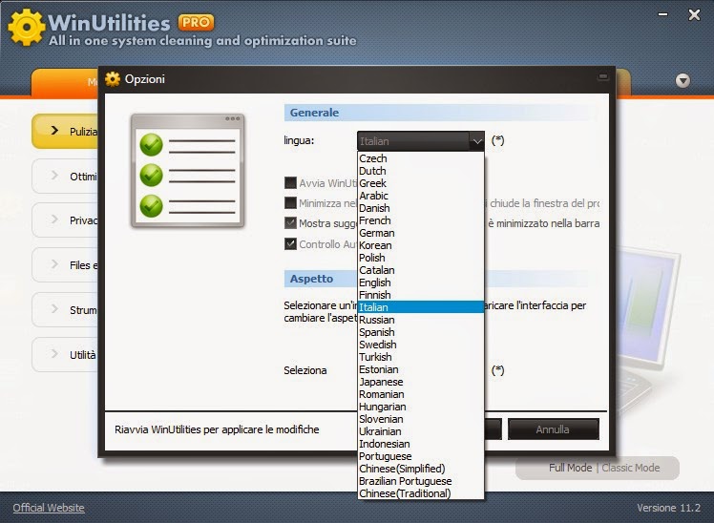Set language to Chinese(Traditional)

click(420, 493)
